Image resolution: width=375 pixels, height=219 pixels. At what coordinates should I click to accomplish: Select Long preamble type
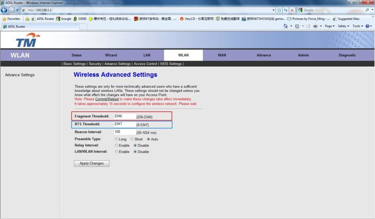point(117,139)
